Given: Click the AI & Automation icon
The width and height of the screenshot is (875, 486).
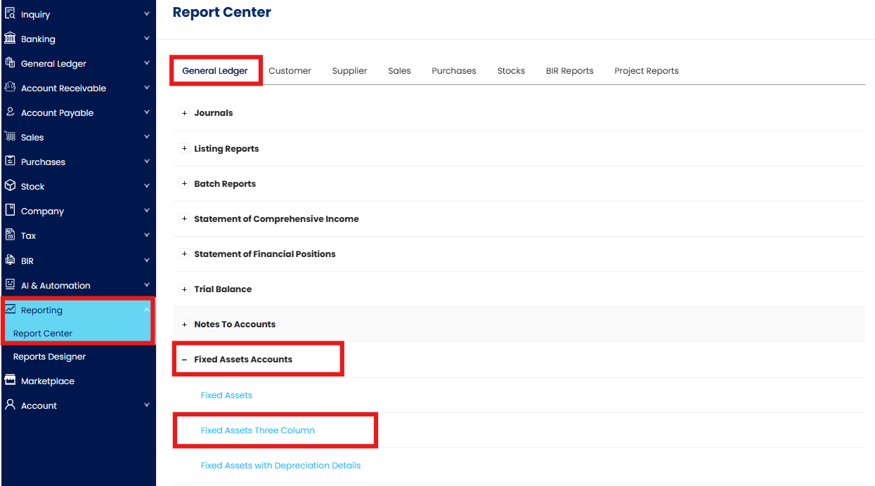Looking at the screenshot, I should pyautogui.click(x=10, y=284).
